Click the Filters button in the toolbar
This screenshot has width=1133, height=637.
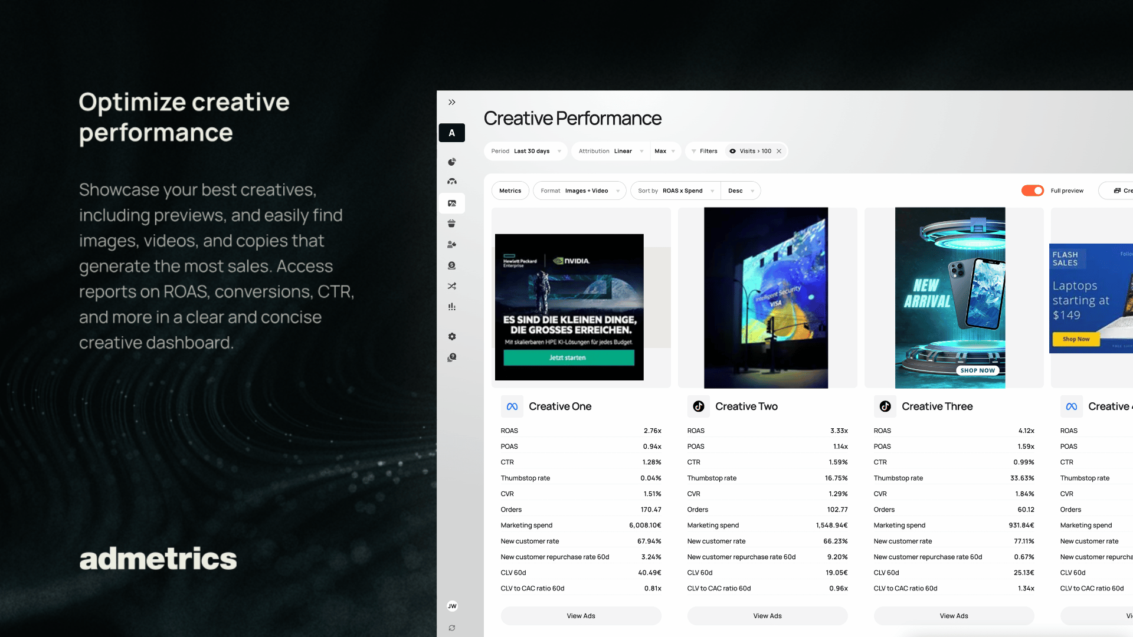coord(705,151)
